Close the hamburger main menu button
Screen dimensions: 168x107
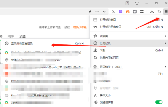click(166, 11)
